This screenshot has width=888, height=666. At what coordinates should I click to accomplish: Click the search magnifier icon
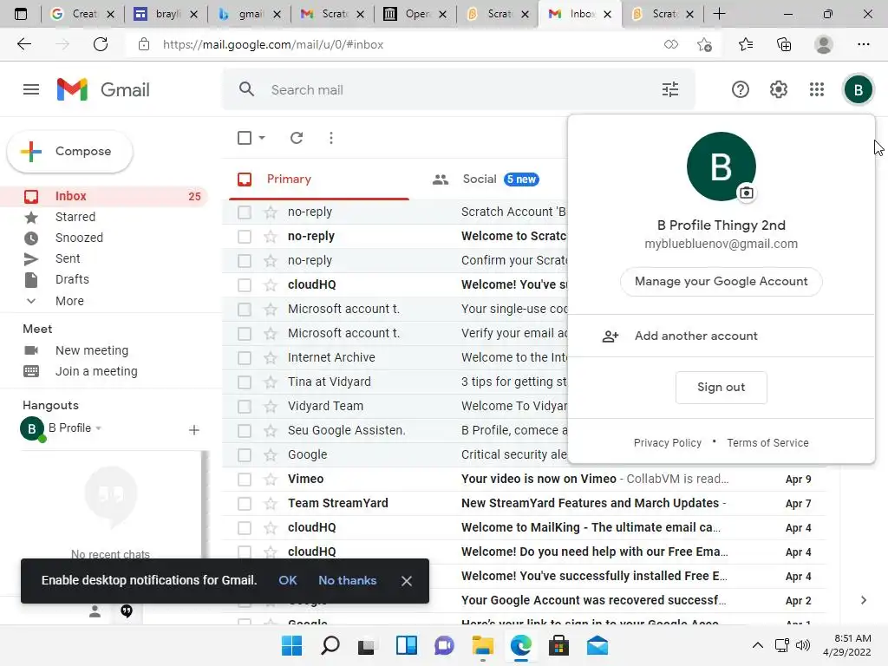pos(246,89)
